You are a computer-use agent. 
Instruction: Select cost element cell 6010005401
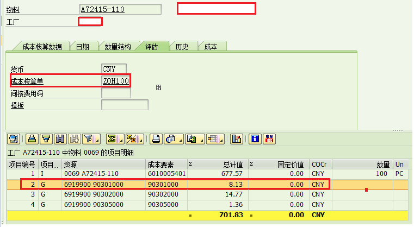click(x=166, y=174)
